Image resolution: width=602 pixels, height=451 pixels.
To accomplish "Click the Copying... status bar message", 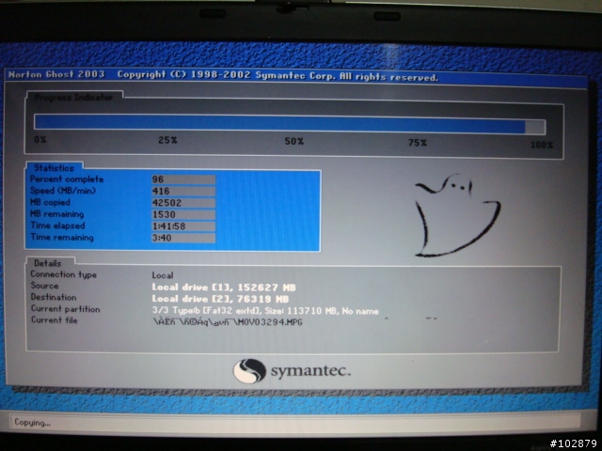I will [x=32, y=423].
